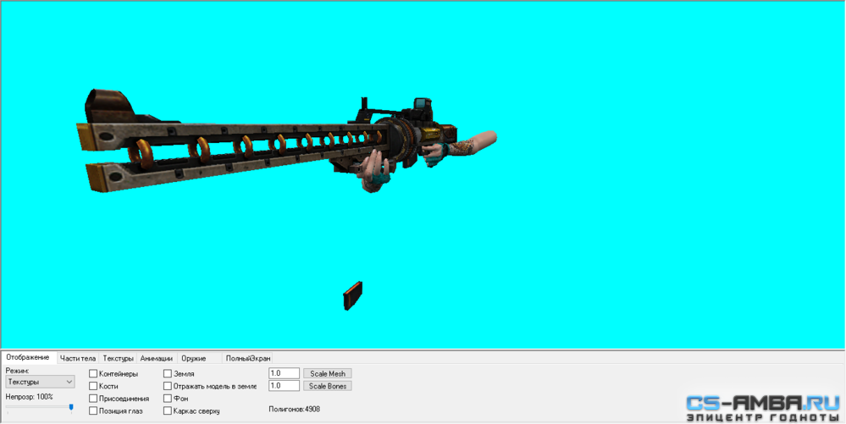This screenshot has width=846, height=424.
Task: Open the Оружие tab
Action: pos(194,358)
